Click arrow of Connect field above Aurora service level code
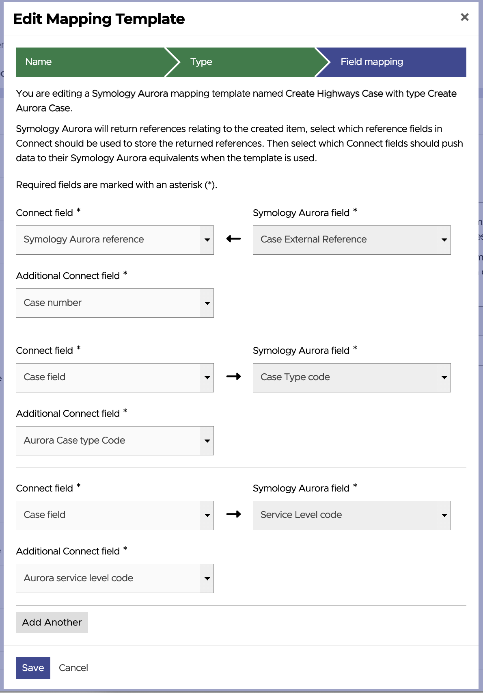Screen dimensions: 483x693 coord(207,515)
